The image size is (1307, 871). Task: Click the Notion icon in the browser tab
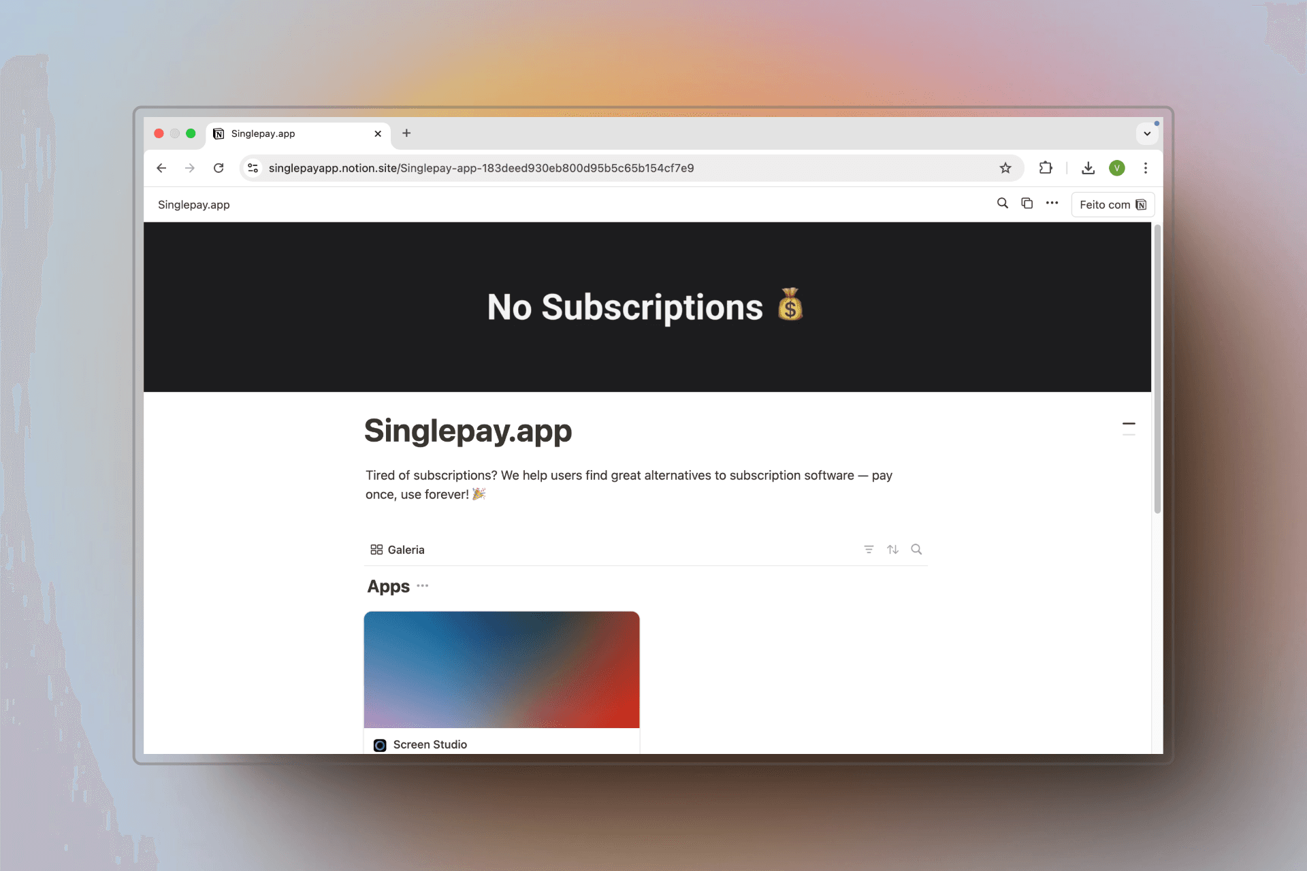[x=217, y=134]
